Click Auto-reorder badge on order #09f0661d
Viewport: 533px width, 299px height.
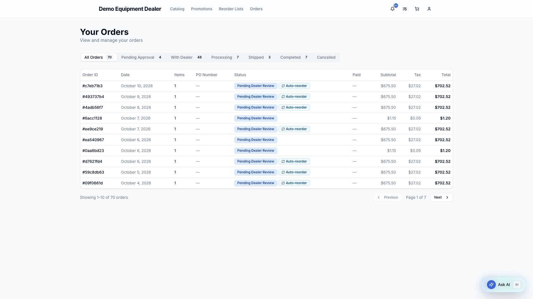coord(294,183)
